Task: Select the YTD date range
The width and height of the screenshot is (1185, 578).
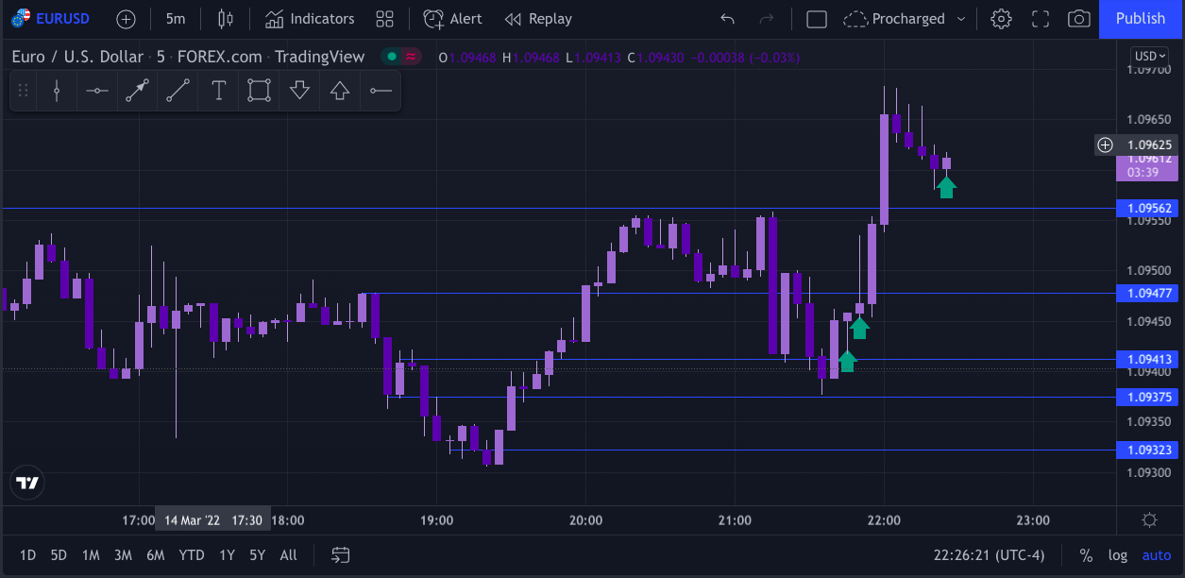Action: tap(192, 555)
